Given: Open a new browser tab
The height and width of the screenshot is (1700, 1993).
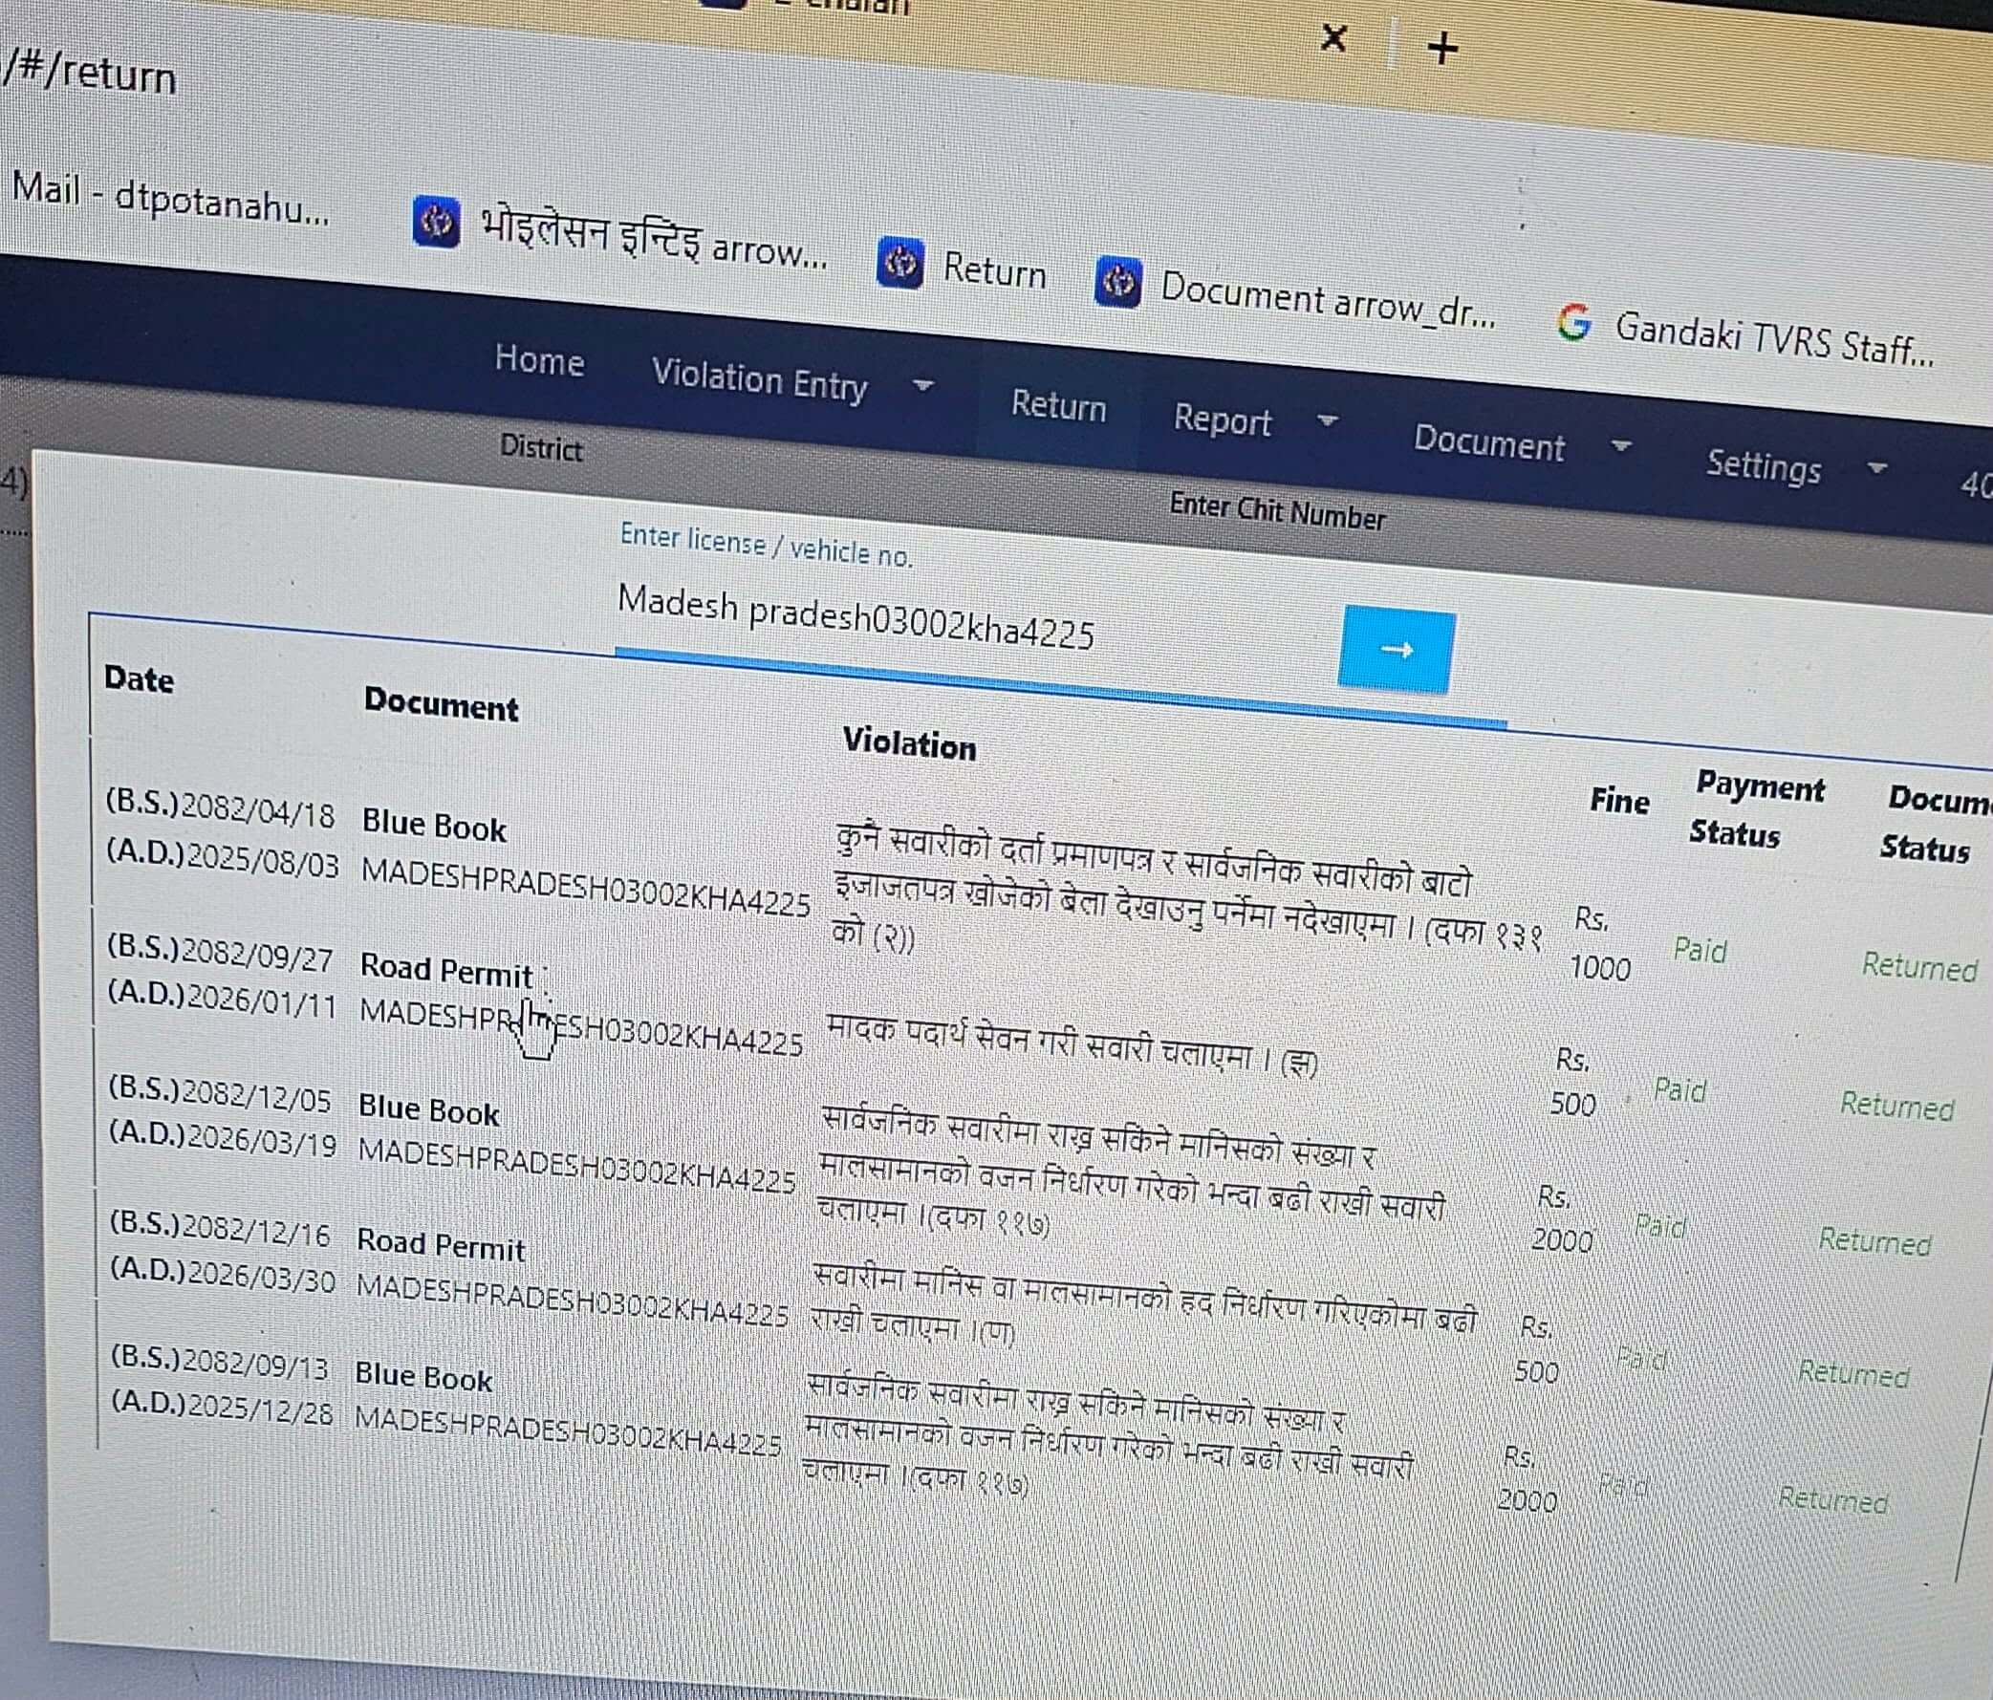Looking at the screenshot, I should (1441, 48).
